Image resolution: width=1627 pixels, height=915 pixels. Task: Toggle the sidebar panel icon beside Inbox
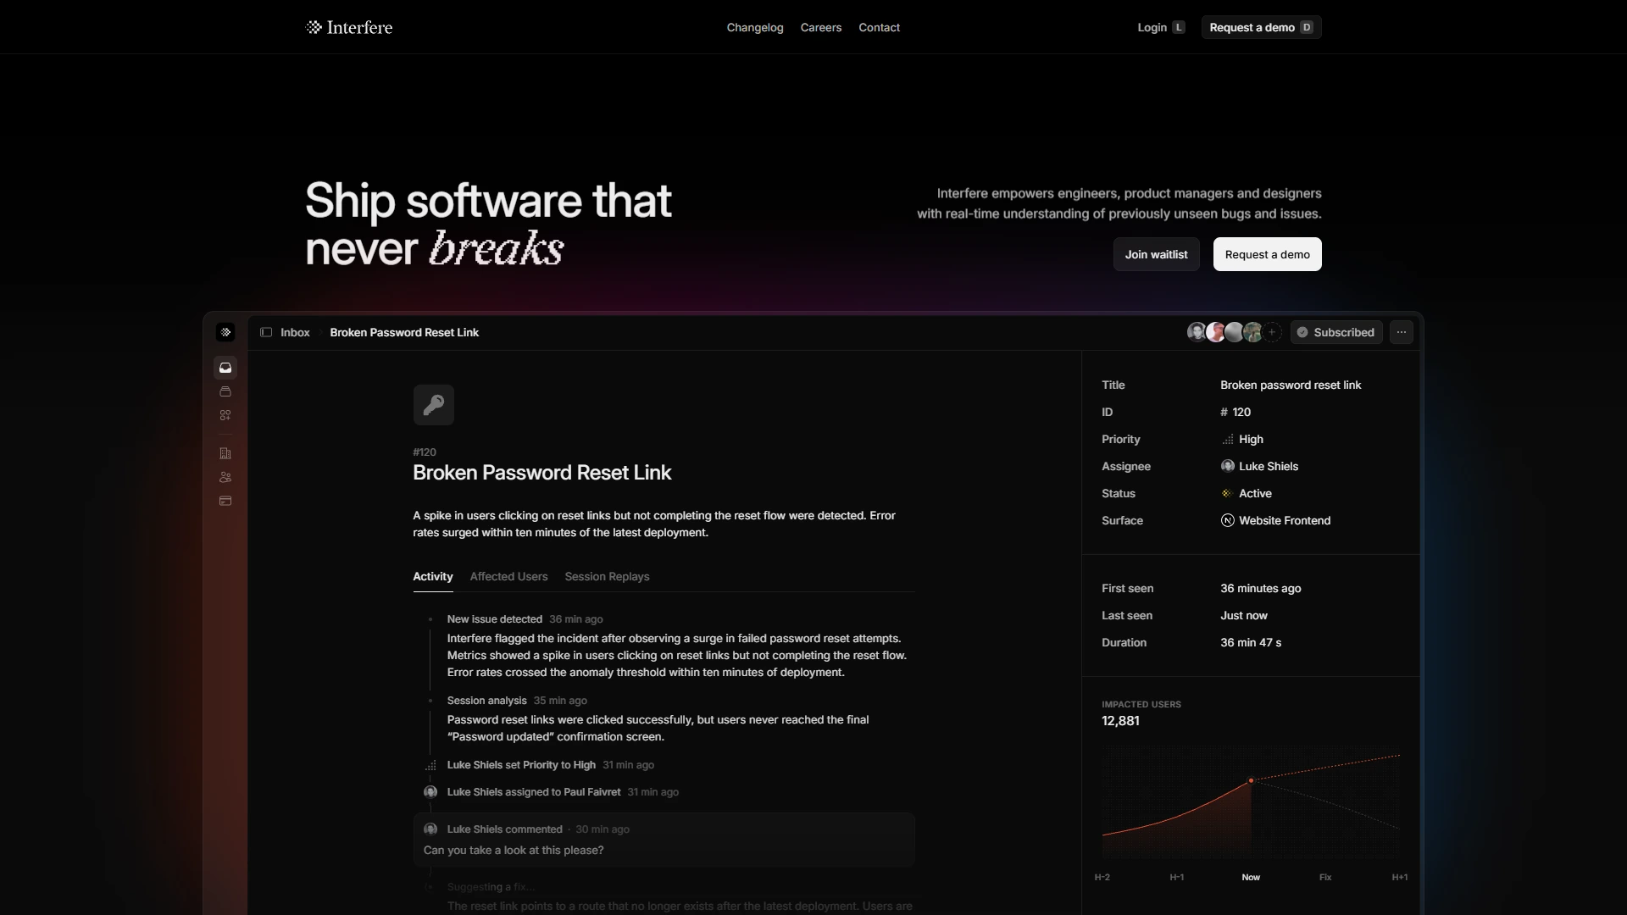[266, 332]
